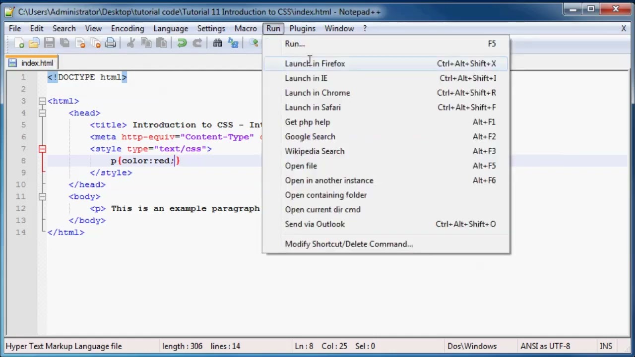Image resolution: width=635 pixels, height=357 pixels.
Task: Open the Settings menu
Action: point(211,29)
